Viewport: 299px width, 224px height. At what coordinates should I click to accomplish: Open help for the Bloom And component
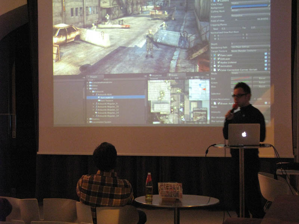coord(266,103)
